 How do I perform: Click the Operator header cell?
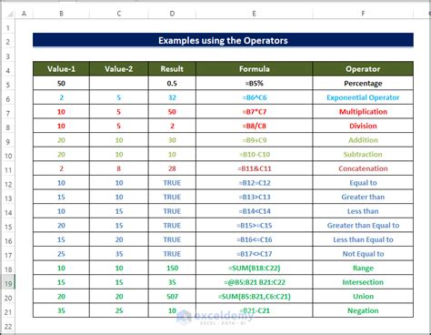363,69
